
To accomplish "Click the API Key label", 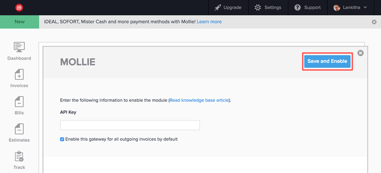I will (68, 112).
